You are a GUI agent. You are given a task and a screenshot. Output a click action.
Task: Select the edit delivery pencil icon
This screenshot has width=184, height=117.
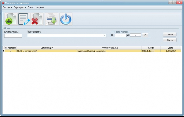(24, 19)
